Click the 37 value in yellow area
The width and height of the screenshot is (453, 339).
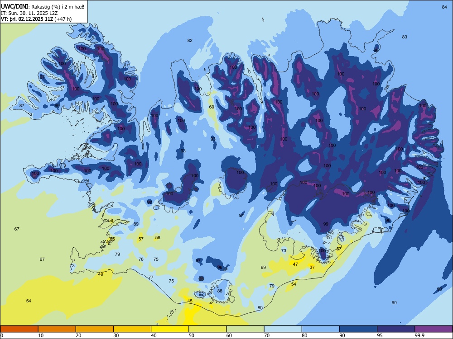tap(312, 267)
